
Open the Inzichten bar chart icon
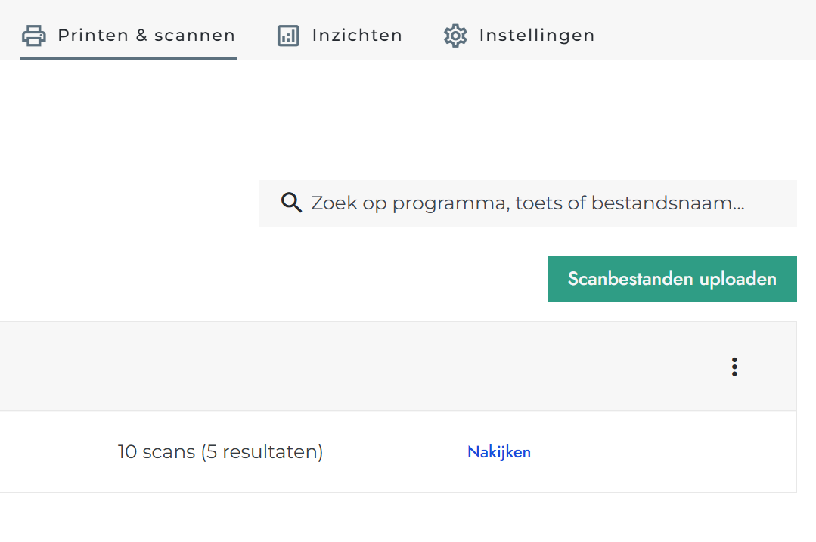(288, 36)
